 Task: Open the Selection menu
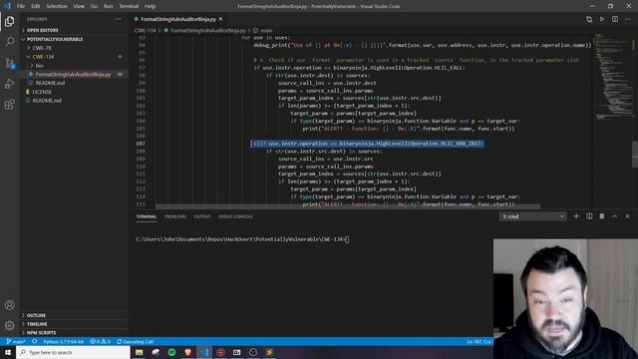click(x=57, y=6)
